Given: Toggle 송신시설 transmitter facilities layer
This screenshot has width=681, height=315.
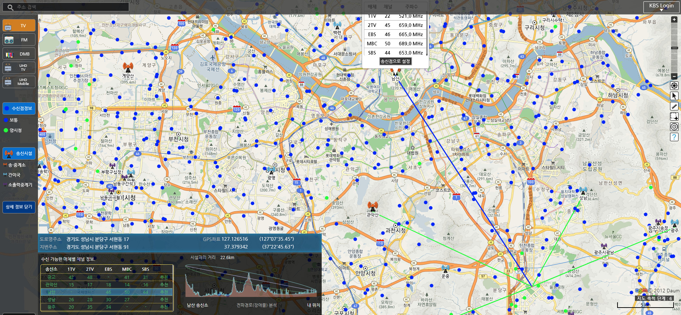Looking at the screenshot, I should click(19, 153).
